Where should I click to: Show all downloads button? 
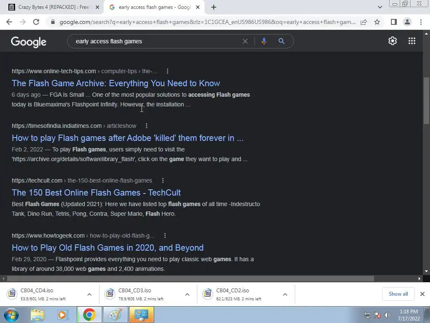(x=398, y=294)
